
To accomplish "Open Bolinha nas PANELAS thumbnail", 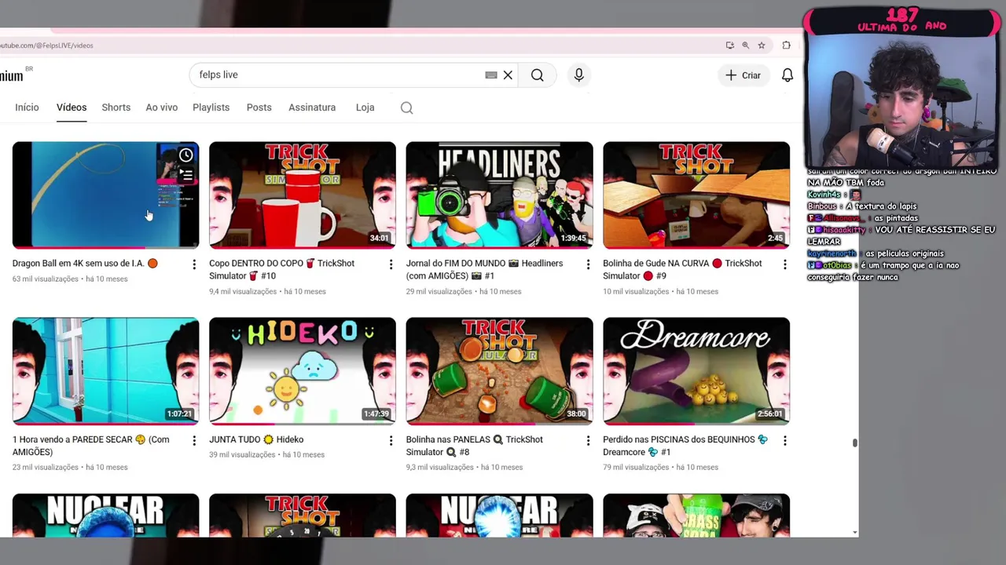I will coord(499,370).
